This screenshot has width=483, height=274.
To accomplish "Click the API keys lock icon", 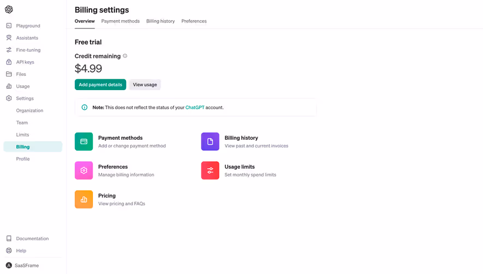I will [9, 62].
